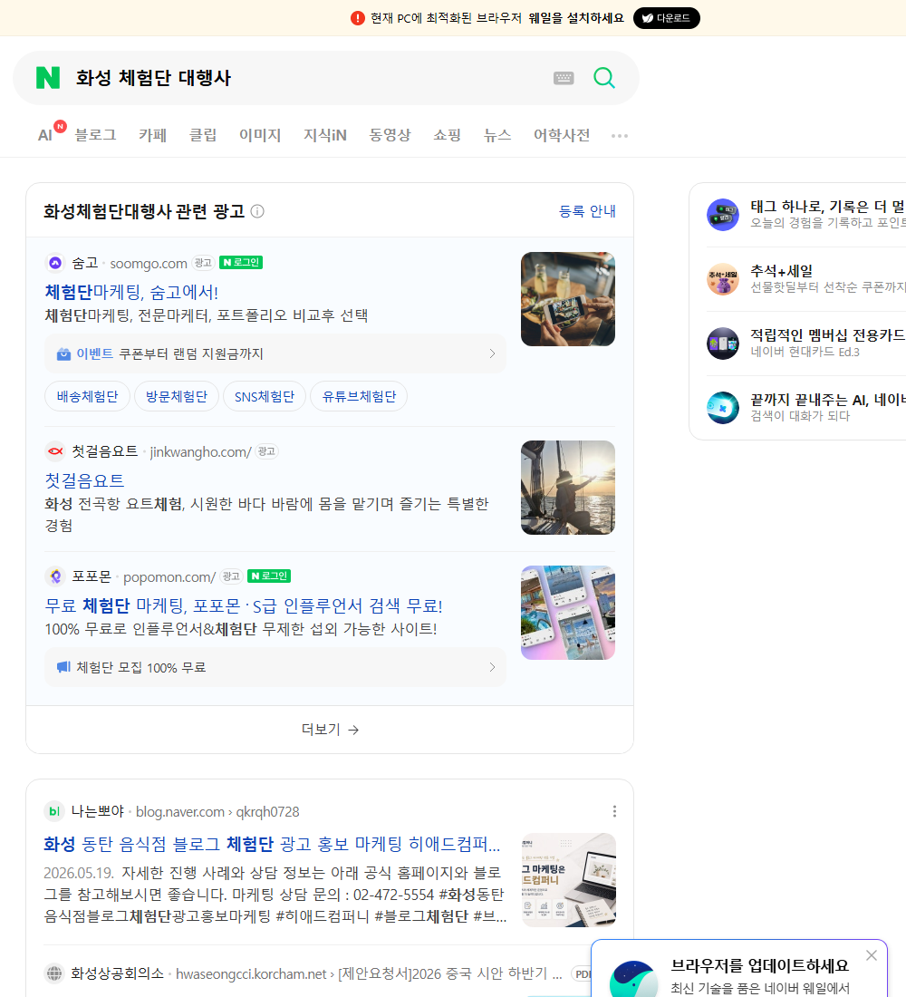The width and height of the screenshot is (906, 997).
Task: Close the browser update popup
Action: pos(872,955)
